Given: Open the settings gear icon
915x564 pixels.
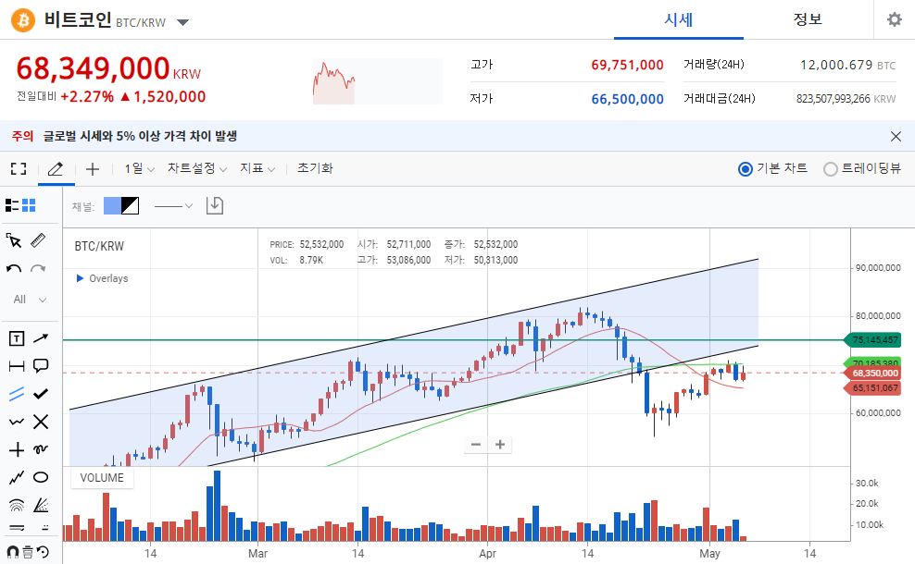Looking at the screenshot, I should point(894,19).
